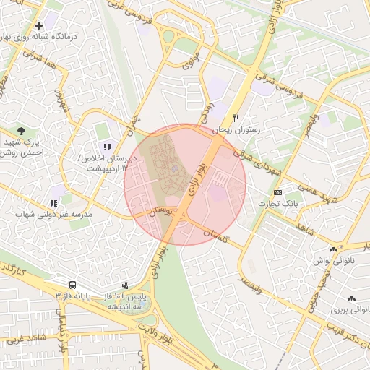The height and width of the screenshot is (370, 370).
Task: Select the bus terminal icon for پایانه فاز ۳
Action: (x=72, y=285)
